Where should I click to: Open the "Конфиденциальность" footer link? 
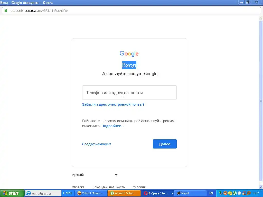pyautogui.click(x=109, y=187)
